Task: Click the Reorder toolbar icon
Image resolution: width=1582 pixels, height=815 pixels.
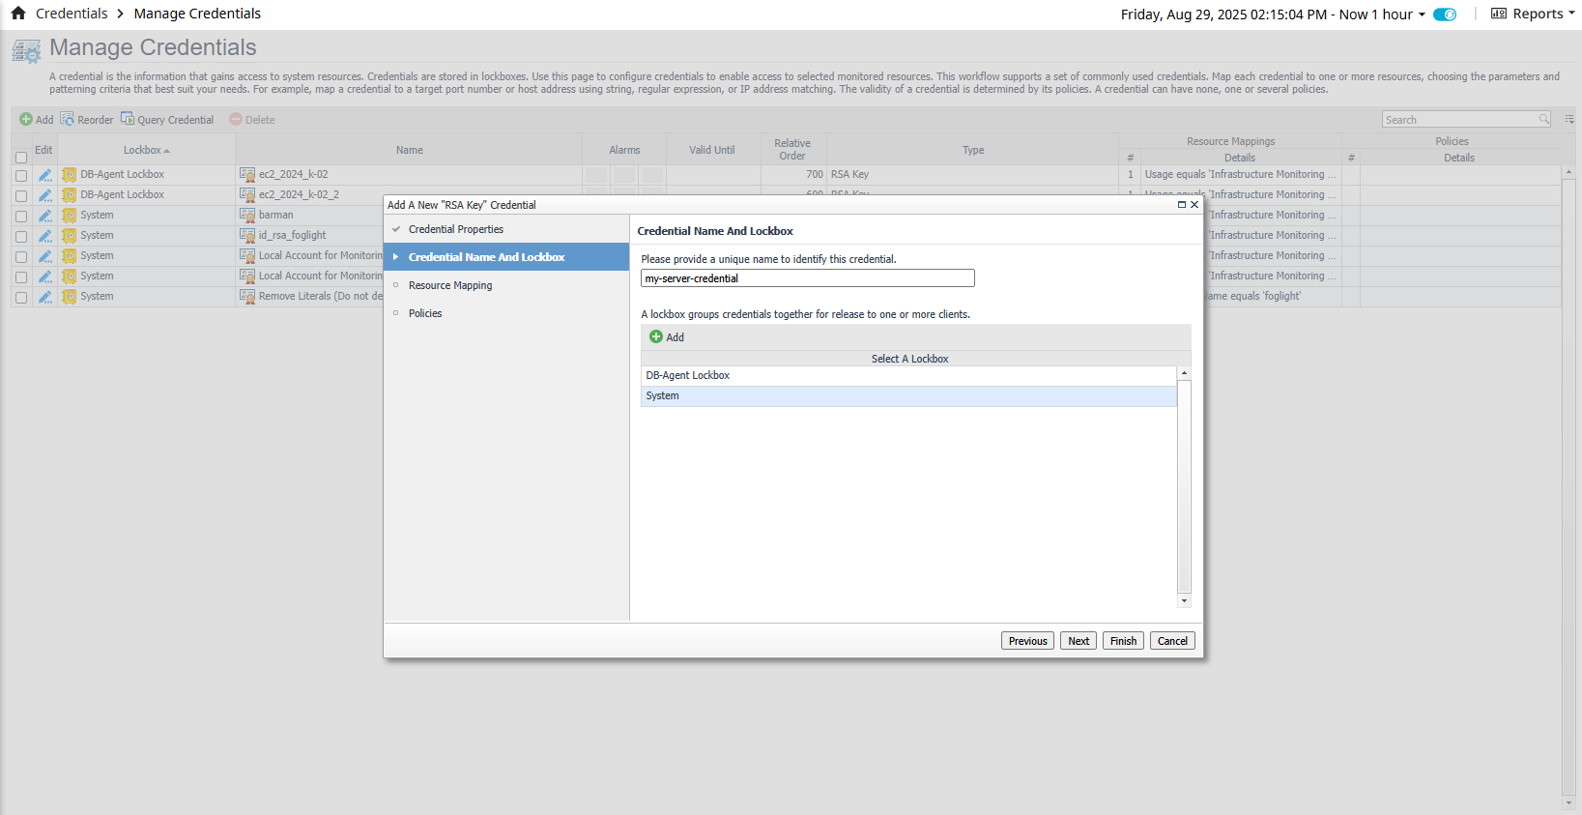Action: tap(67, 119)
